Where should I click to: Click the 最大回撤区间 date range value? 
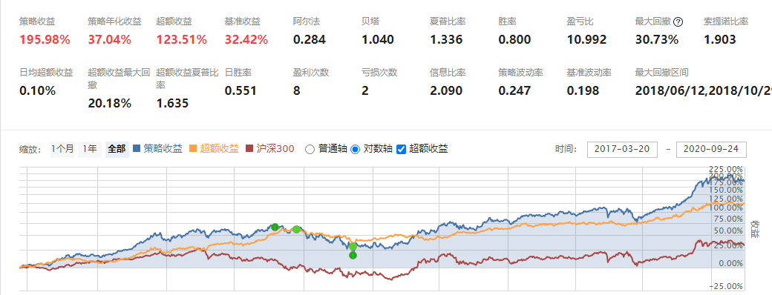click(x=704, y=90)
